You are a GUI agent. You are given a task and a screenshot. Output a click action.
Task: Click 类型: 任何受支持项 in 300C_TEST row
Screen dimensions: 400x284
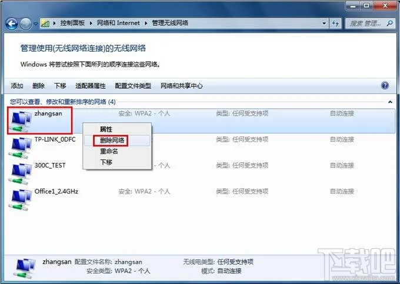point(242,165)
